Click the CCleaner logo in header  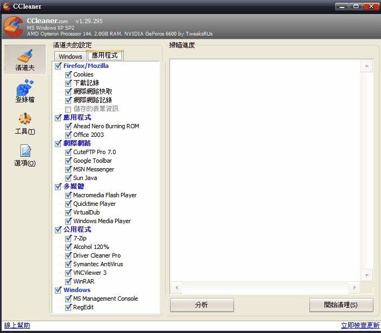pyautogui.click(x=13, y=26)
